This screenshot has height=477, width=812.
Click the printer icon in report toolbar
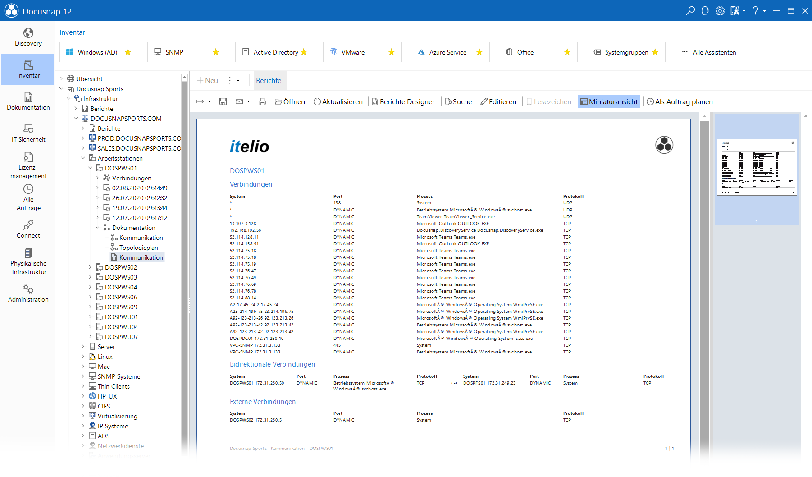point(262,102)
